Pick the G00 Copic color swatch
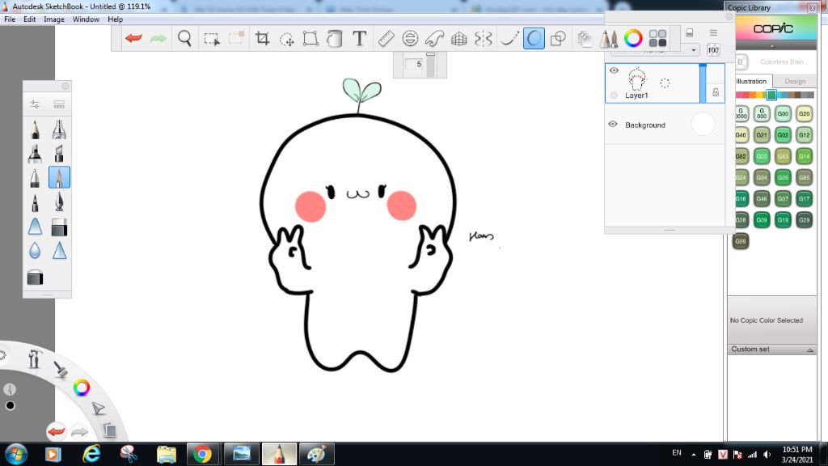This screenshot has width=828, height=466. [x=783, y=113]
